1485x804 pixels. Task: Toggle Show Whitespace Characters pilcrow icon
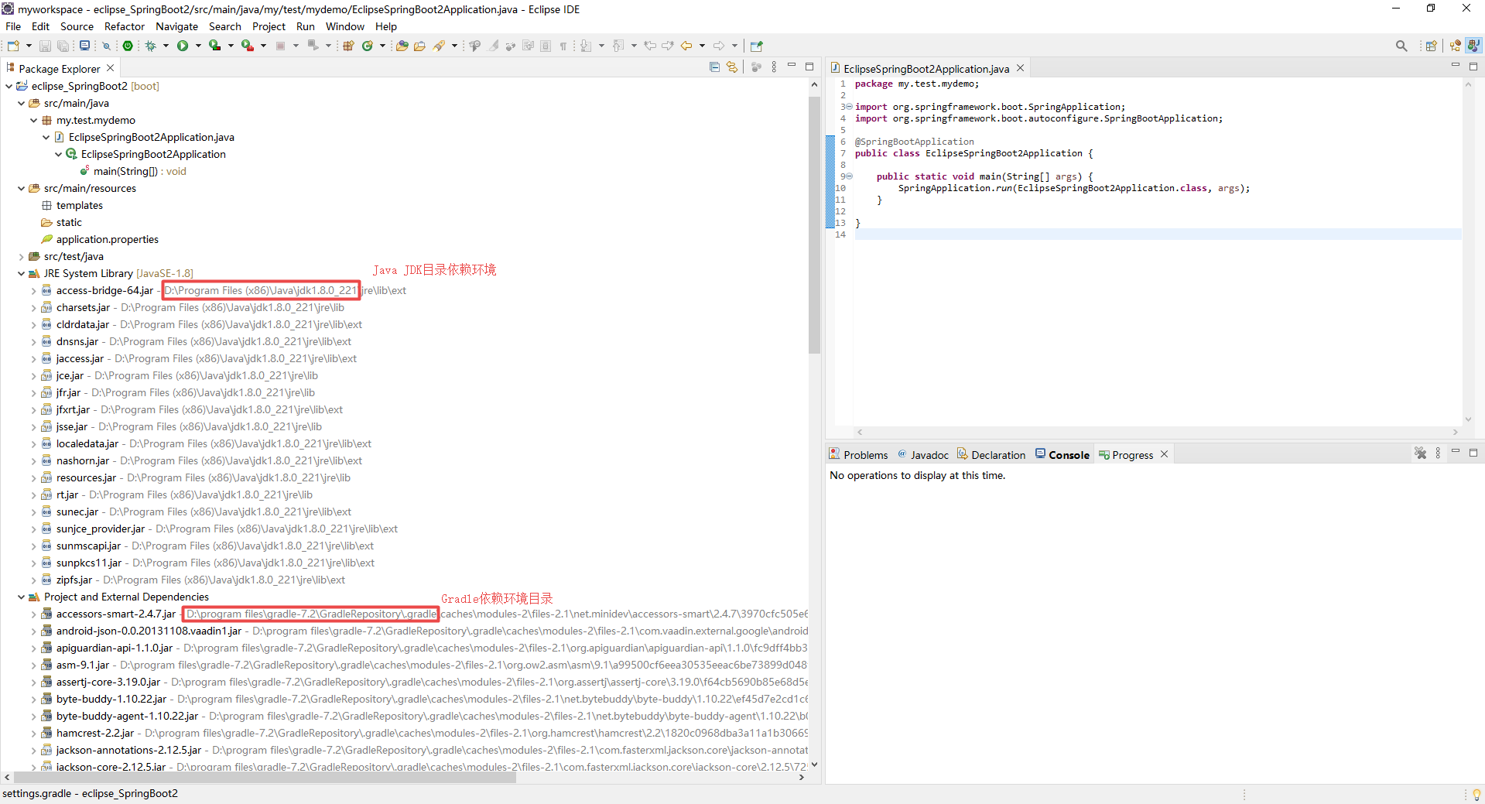point(563,46)
